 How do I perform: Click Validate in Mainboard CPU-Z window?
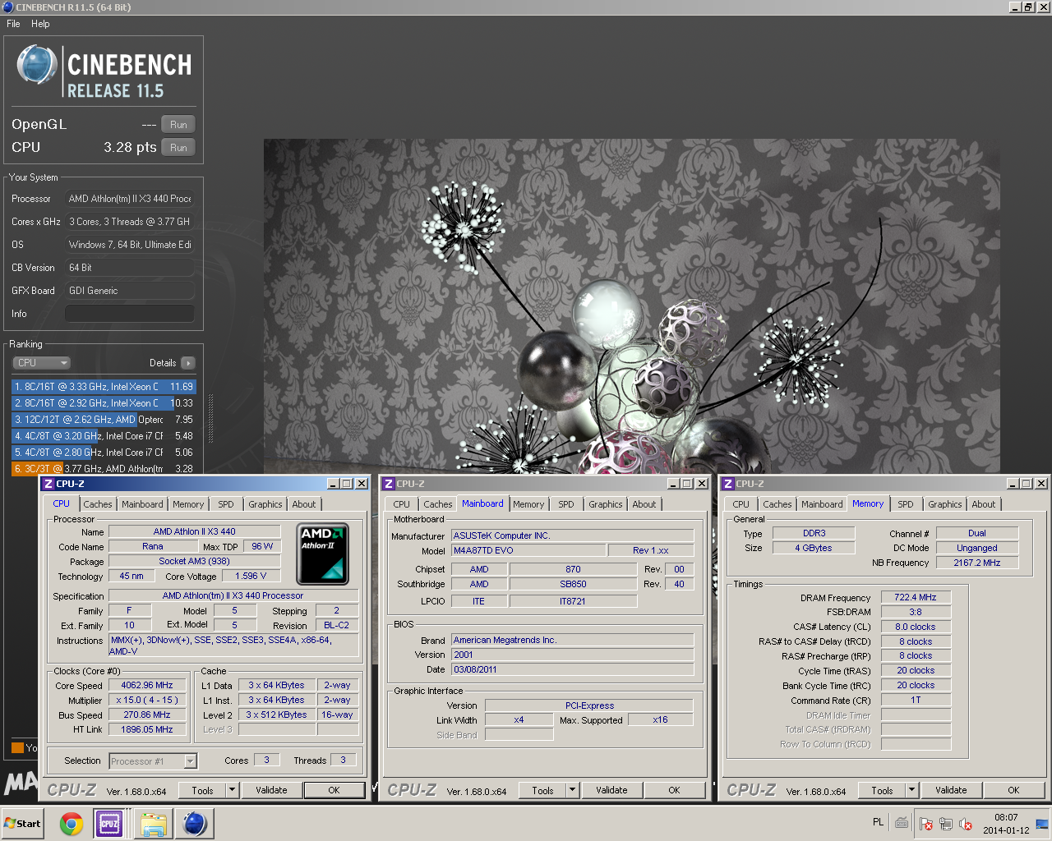click(x=611, y=790)
